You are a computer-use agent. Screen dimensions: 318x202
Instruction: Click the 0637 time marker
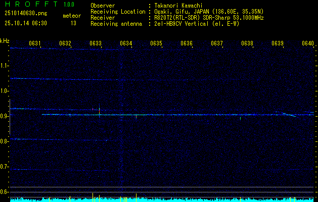coord(217,43)
